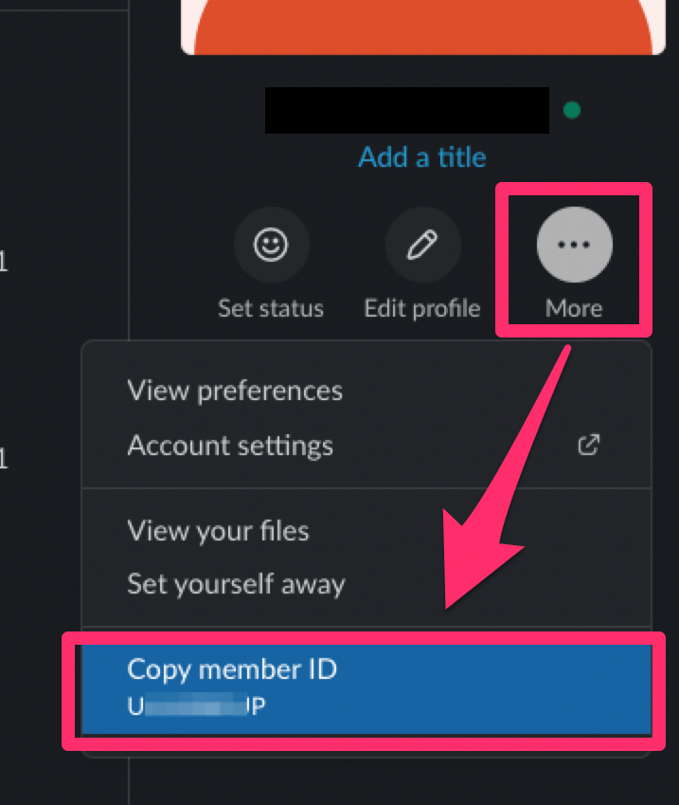The image size is (679, 805).
Task: Click the green active presence dot
Action: coord(572,110)
